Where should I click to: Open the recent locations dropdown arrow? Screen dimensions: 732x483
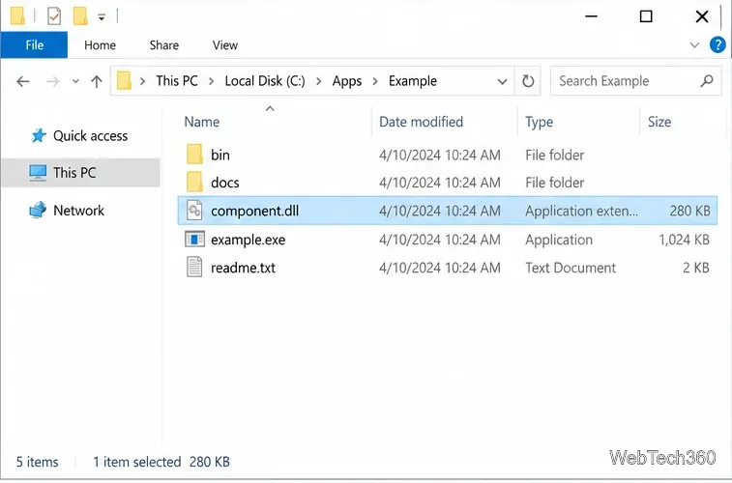tap(75, 81)
